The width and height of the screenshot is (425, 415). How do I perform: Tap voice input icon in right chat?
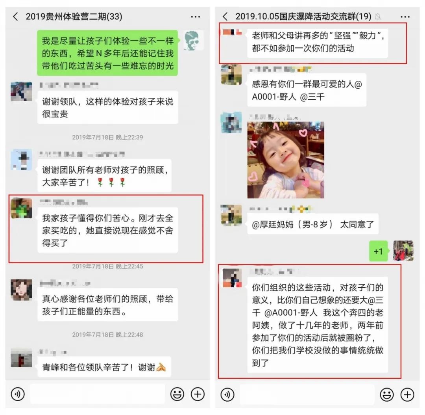click(x=227, y=395)
